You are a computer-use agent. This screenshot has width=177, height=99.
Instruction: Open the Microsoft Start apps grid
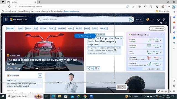[x=6, y=20]
